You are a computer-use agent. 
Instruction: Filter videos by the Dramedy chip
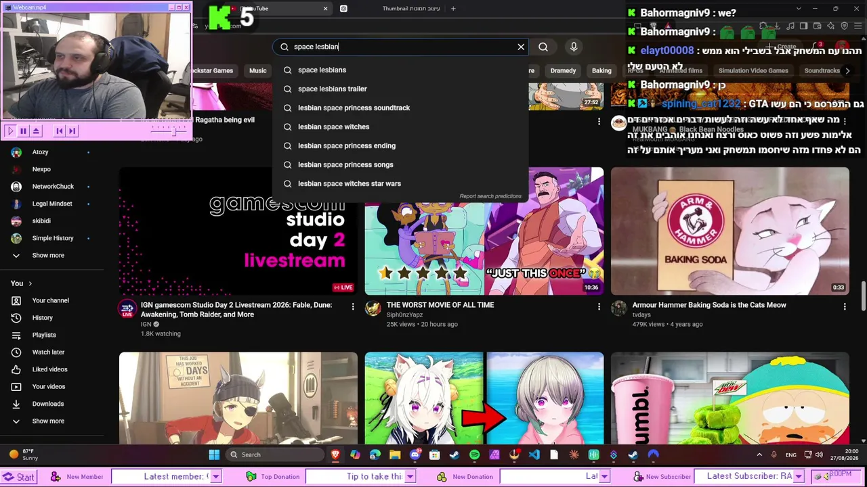[563, 70]
